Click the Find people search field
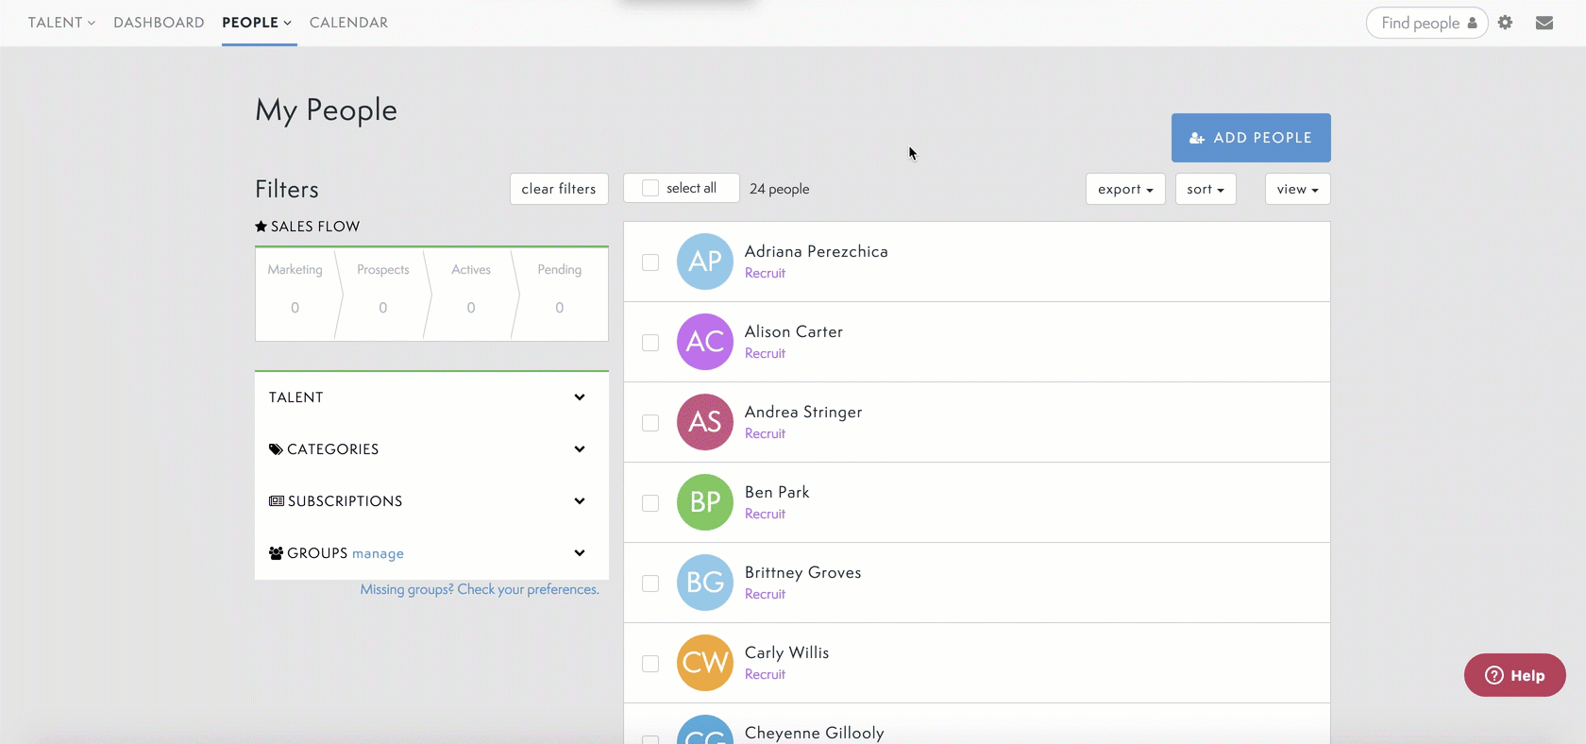Viewport: 1586px width, 744px height. (x=1419, y=23)
